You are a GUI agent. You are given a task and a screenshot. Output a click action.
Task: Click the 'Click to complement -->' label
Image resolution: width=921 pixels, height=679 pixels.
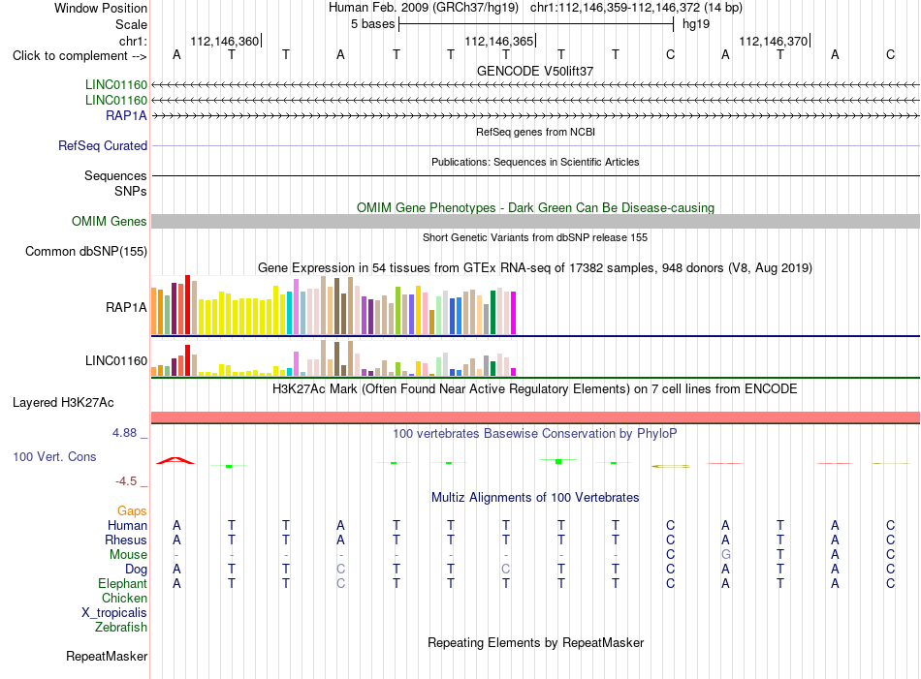[x=79, y=56]
